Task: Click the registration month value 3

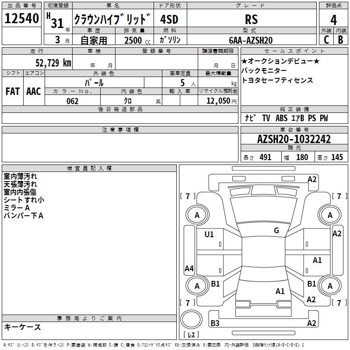Action: pos(58,40)
